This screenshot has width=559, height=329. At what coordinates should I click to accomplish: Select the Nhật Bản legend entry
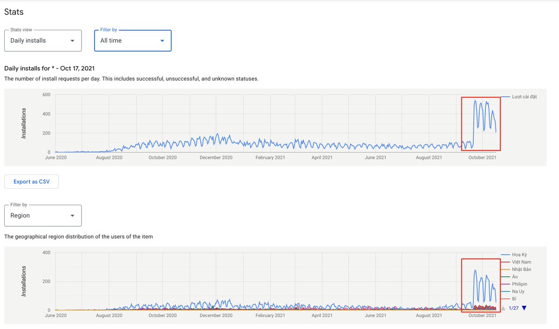coord(516,269)
